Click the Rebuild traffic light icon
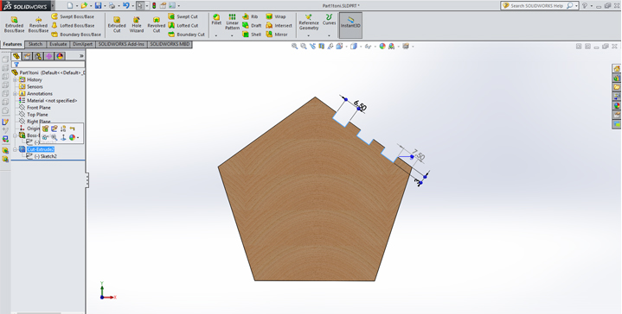 pyautogui.click(x=154, y=5)
